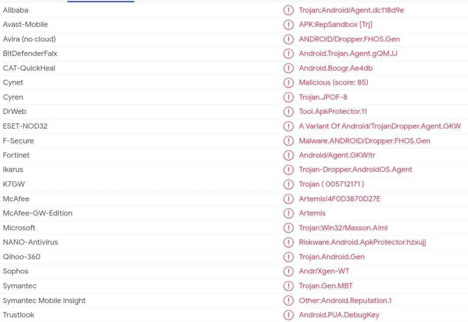Click the Cynet vendor label

13,83
